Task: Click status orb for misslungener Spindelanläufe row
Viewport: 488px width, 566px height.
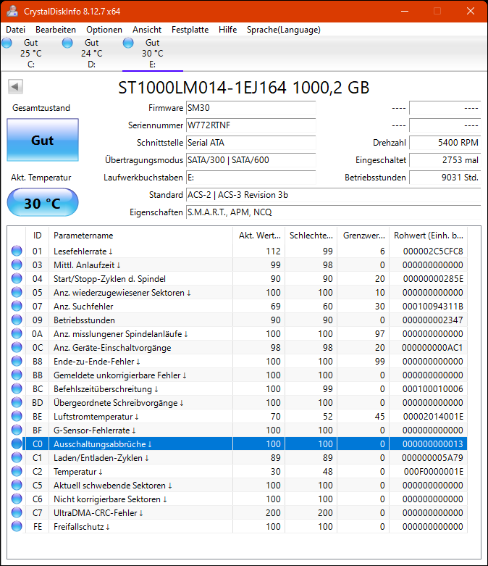Action: (17, 333)
